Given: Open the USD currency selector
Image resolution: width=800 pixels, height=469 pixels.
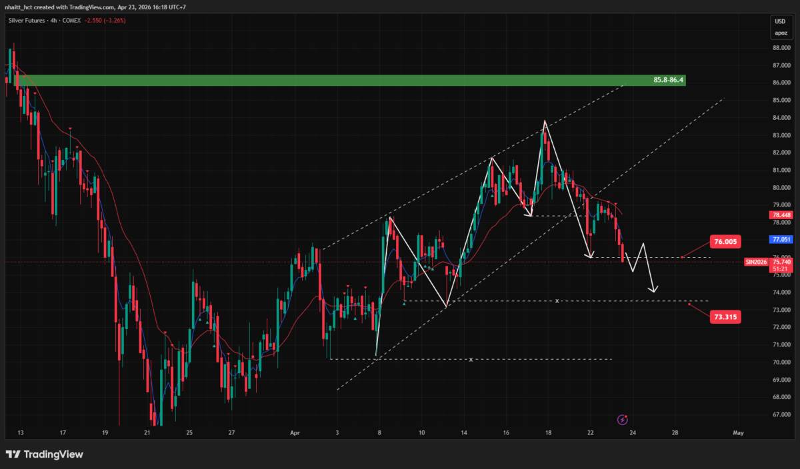Looking at the screenshot, I should pos(779,21).
